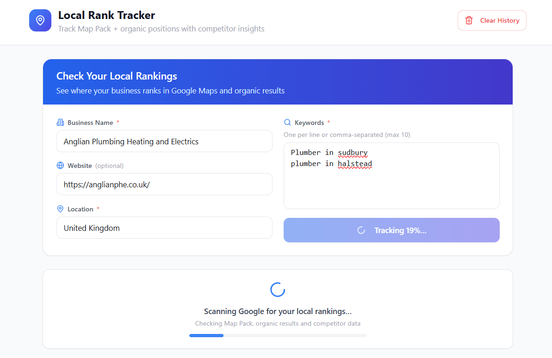Click the underlined word halstead in Keywords
This screenshot has width=552, height=358.
[x=355, y=163]
